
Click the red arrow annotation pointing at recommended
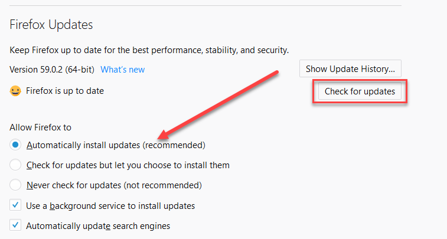point(218,105)
